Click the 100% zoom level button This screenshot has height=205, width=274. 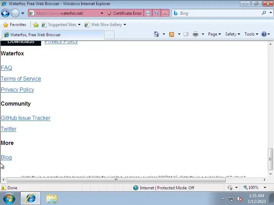click(251, 188)
